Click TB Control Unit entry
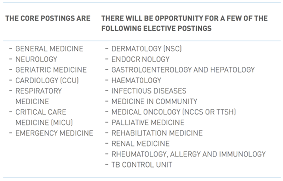Viewport: 283px width, 181px height. [x=142, y=165]
